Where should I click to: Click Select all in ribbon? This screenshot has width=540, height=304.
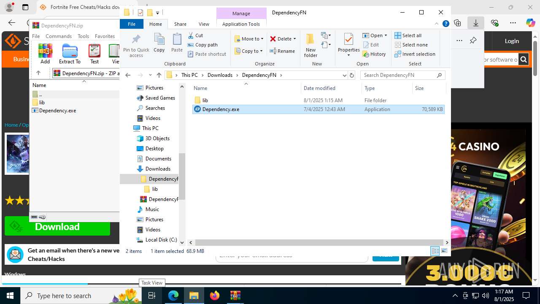point(408,35)
